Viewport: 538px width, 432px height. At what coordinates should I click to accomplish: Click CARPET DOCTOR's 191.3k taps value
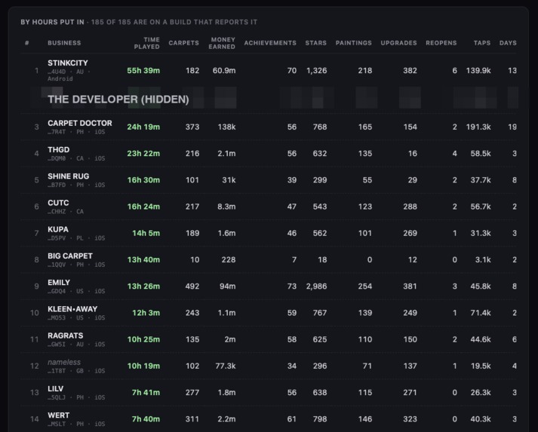tap(478, 127)
